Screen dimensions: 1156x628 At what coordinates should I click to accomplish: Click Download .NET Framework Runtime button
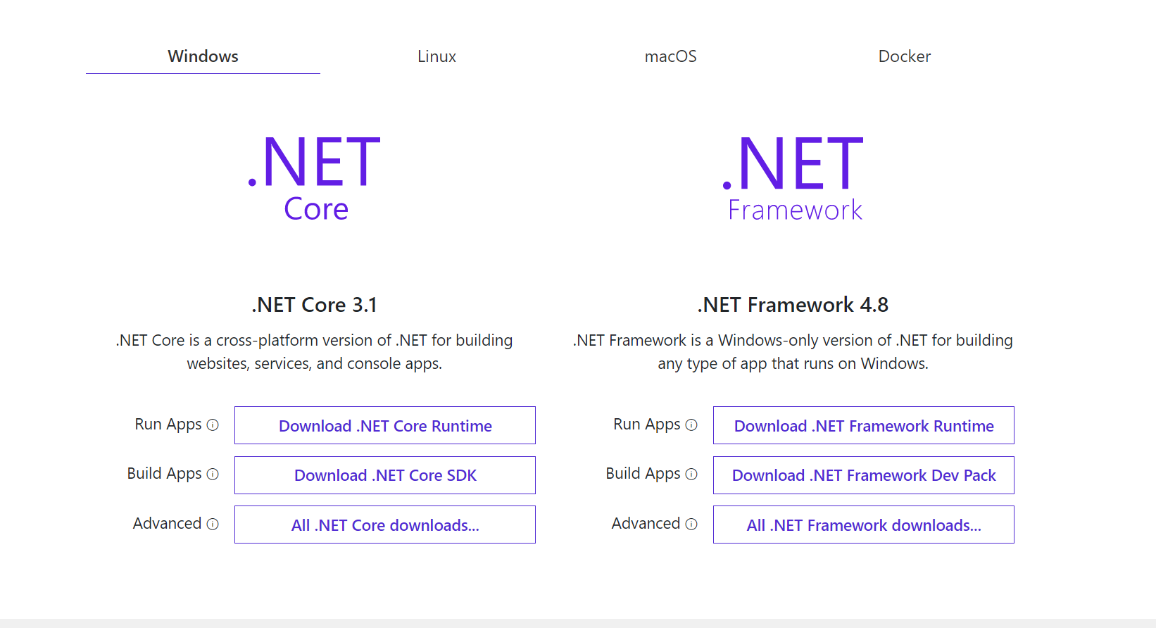click(864, 425)
